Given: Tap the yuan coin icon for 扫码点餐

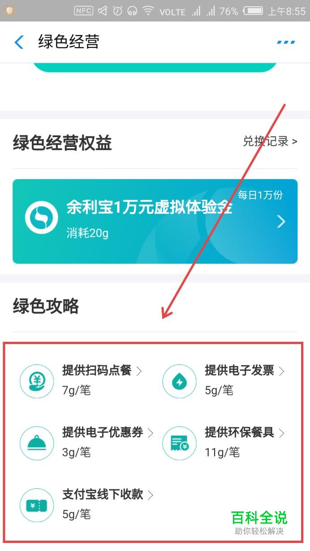Looking at the screenshot, I should coord(37,381).
